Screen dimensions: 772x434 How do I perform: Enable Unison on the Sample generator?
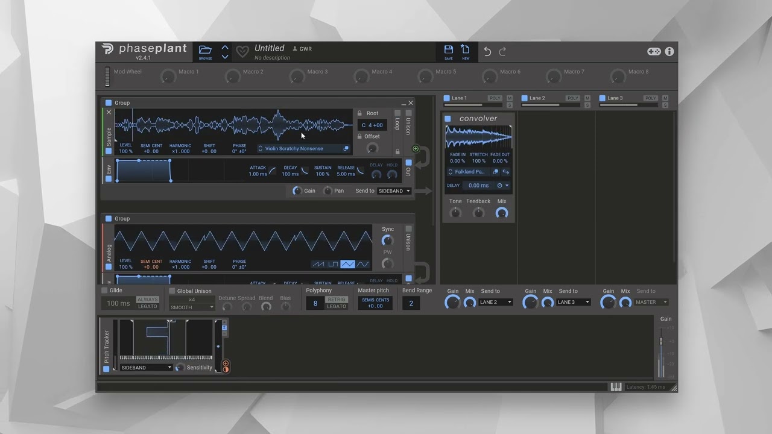pyautogui.click(x=408, y=113)
